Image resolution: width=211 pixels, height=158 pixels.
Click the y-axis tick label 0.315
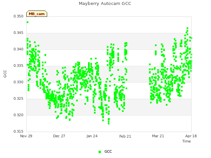(18, 131)
